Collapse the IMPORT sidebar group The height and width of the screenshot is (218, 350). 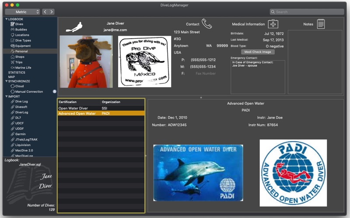point(7,96)
